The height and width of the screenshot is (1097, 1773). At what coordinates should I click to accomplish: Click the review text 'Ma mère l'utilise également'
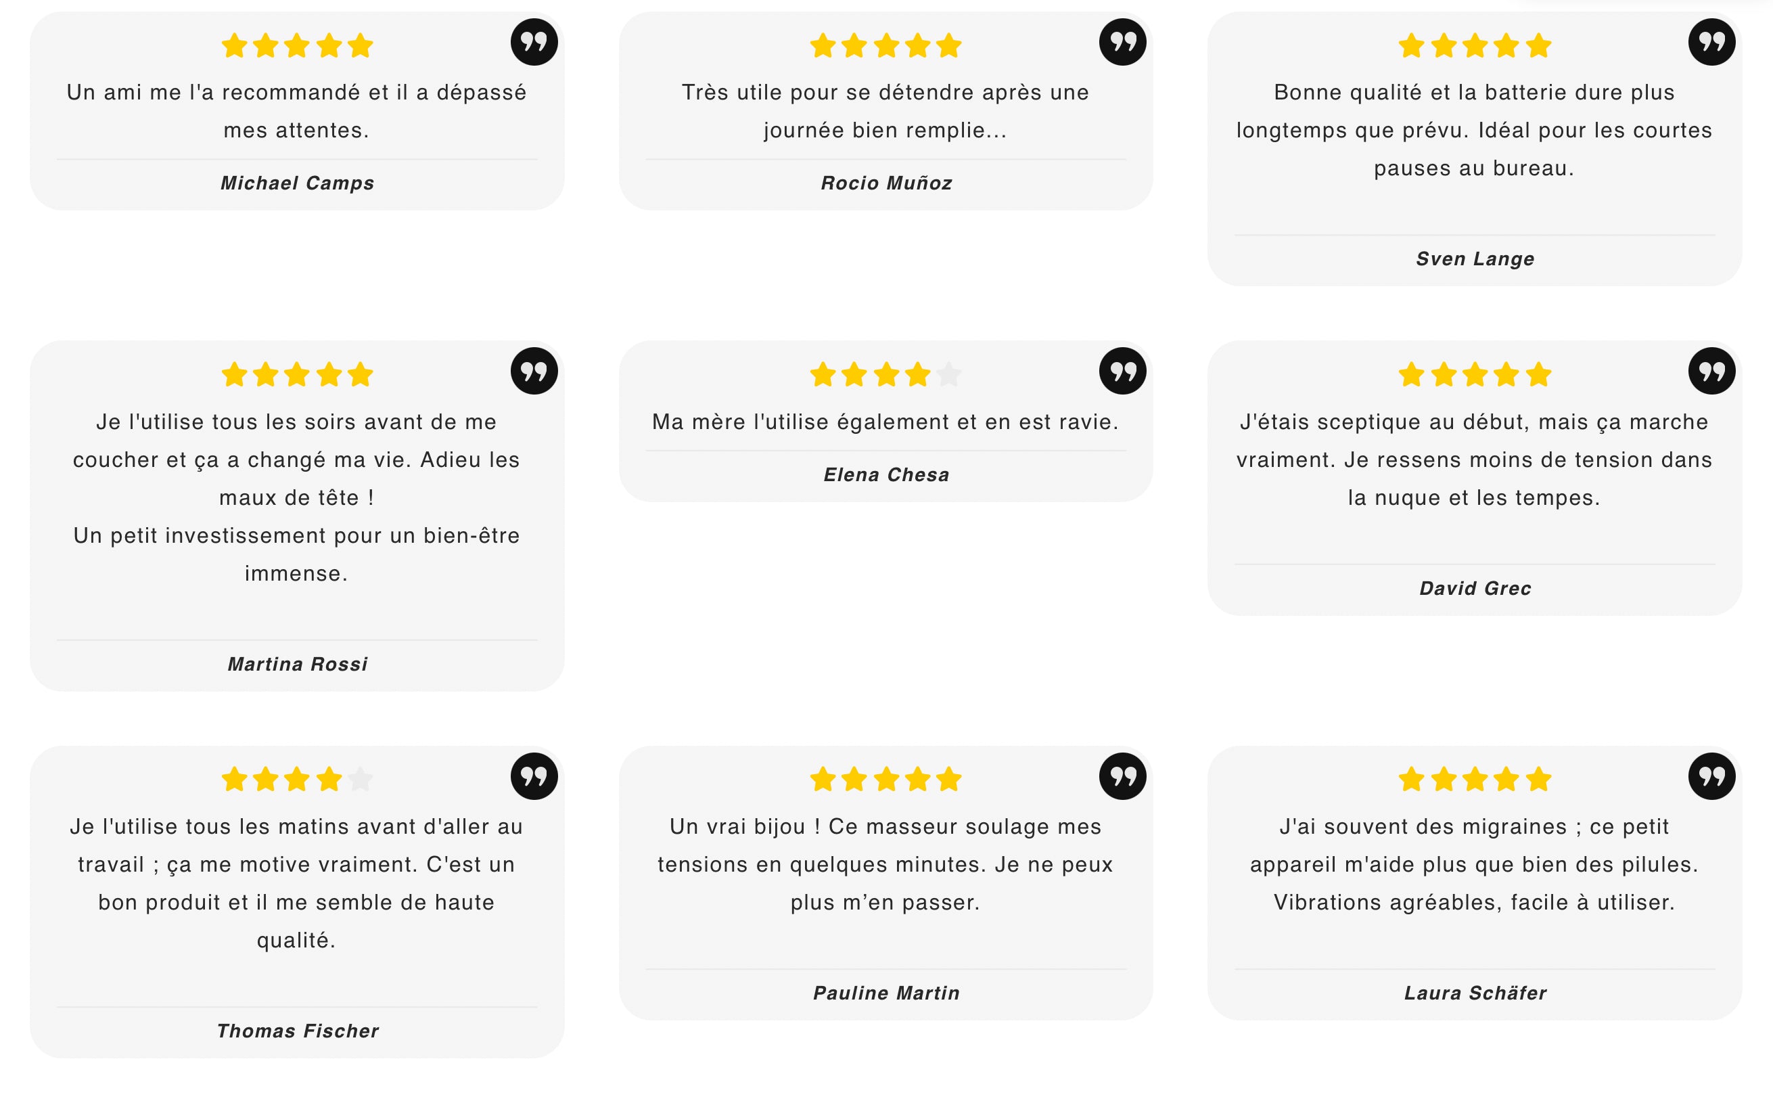(885, 422)
